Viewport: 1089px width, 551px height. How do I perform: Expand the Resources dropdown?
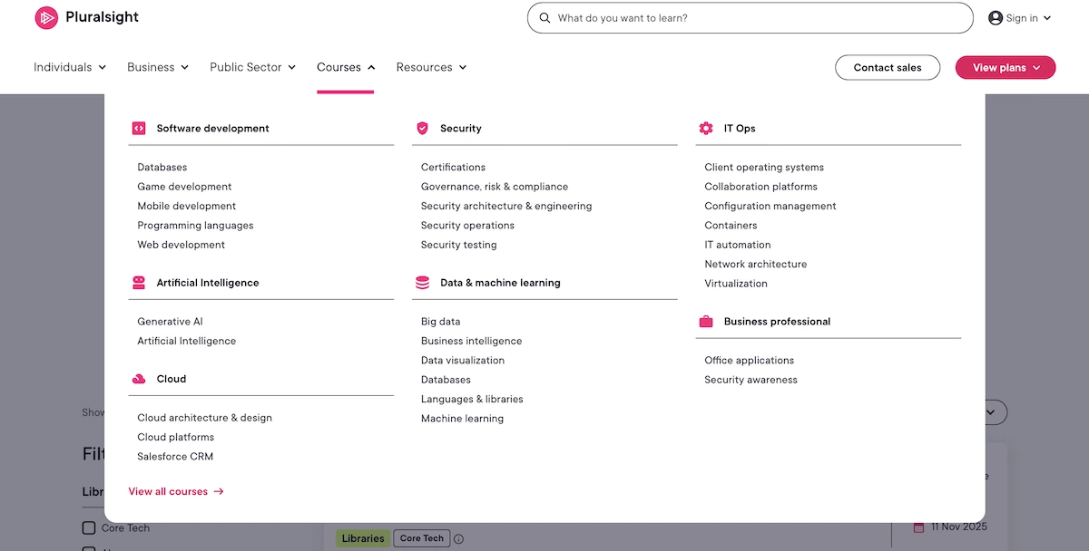[x=431, y=67]
